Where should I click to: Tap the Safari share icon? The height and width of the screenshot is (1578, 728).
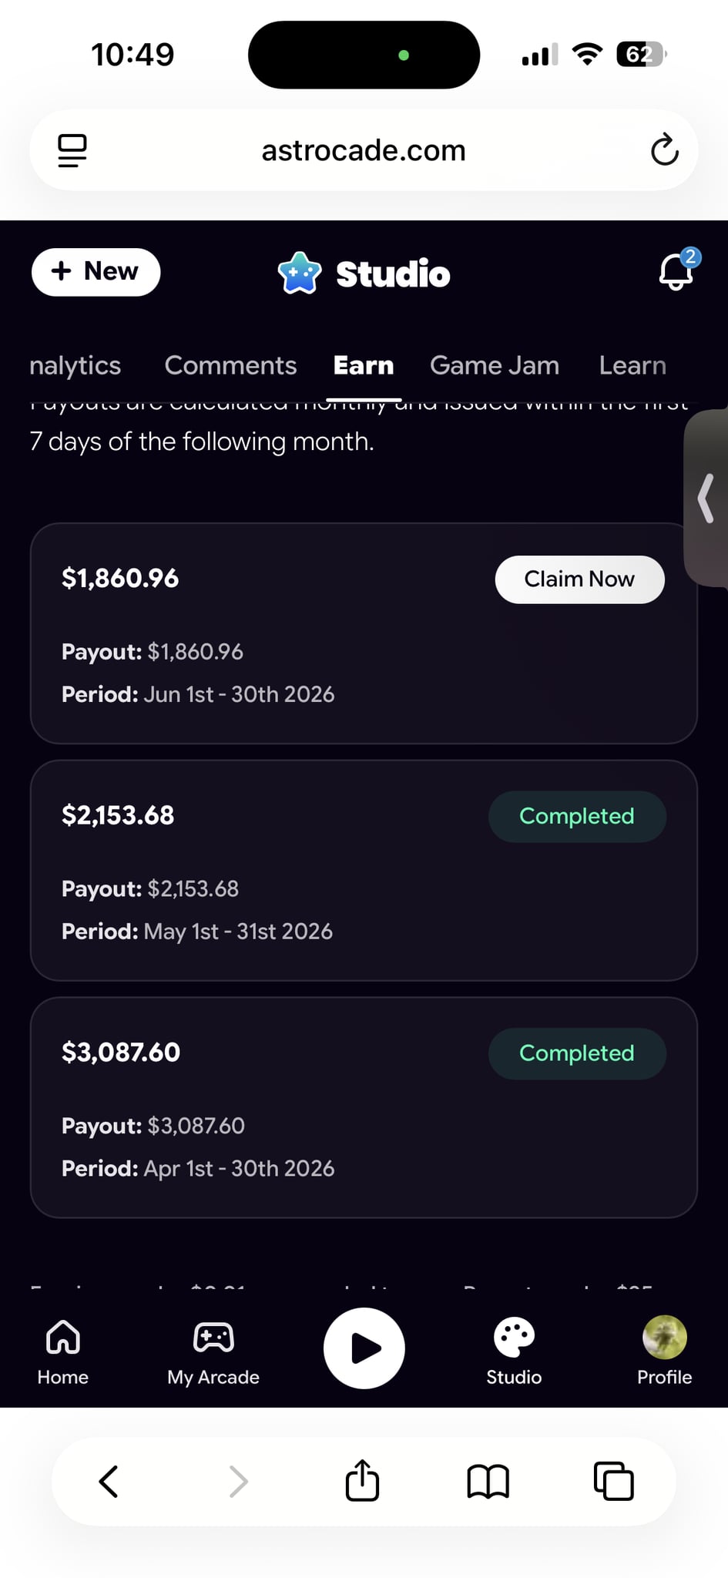tap(362, 1480)
